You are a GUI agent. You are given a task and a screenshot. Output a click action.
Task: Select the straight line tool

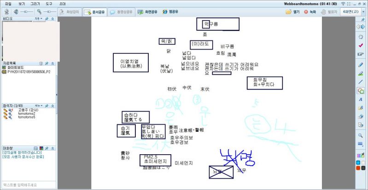coord(361,82)
